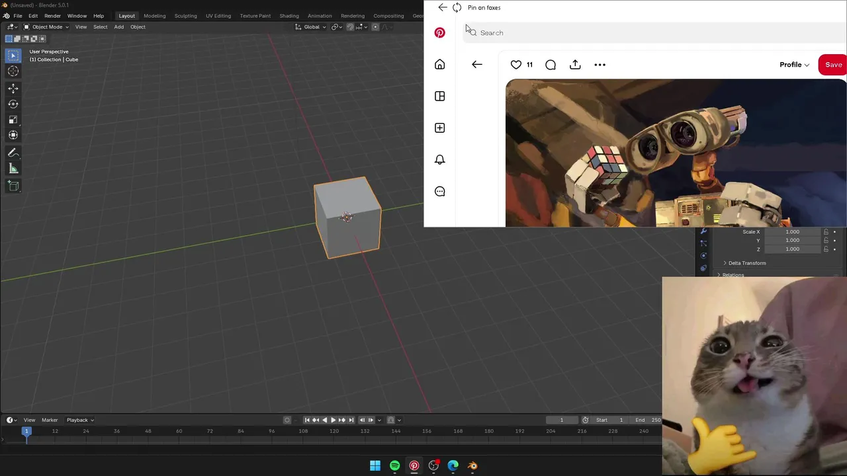Toggle lock on Scale X
This screenshot has height=476, width=847.
826,232
